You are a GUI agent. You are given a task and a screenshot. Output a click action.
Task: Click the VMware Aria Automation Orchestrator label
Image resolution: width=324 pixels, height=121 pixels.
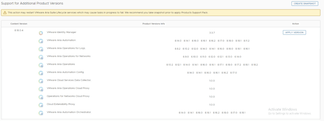coord(69,112)
